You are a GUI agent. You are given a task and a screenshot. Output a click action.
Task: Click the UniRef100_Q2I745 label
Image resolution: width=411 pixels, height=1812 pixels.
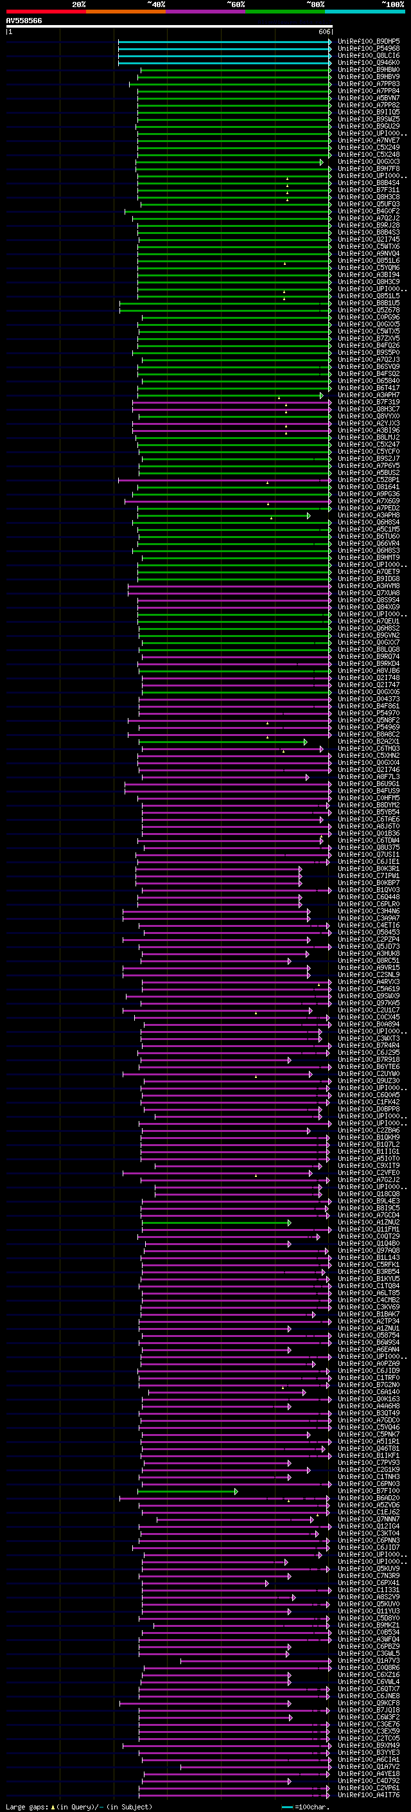369,239
